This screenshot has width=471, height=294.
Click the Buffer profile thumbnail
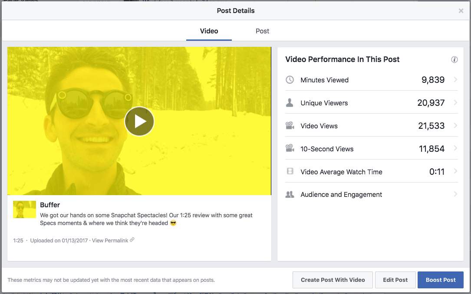point(24,209)
